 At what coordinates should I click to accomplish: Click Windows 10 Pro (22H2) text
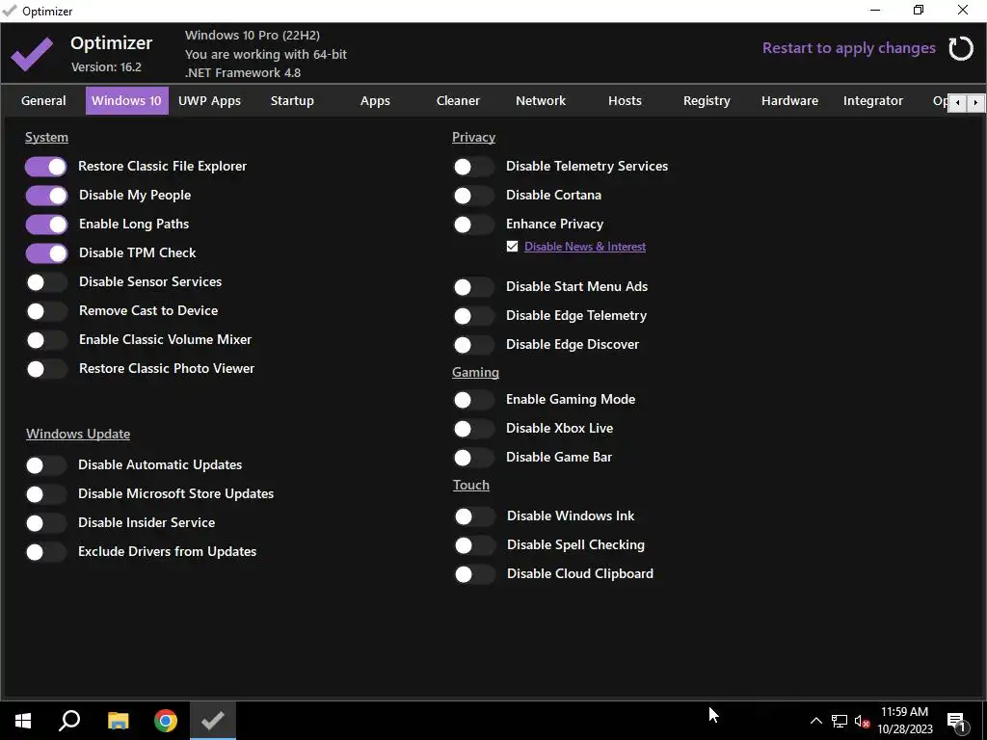point(253,36)
